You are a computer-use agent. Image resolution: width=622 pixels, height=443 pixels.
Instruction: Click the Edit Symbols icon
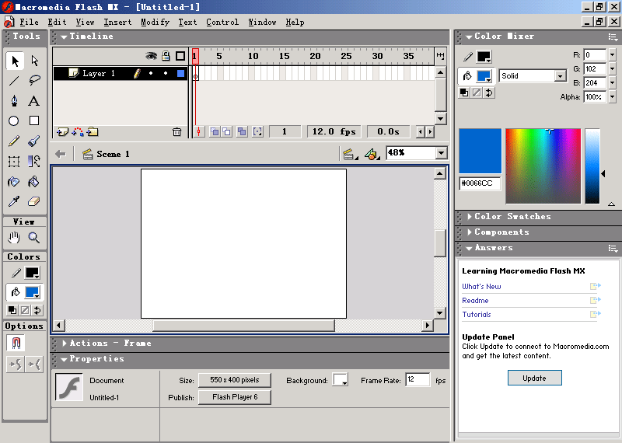point(372,154)
